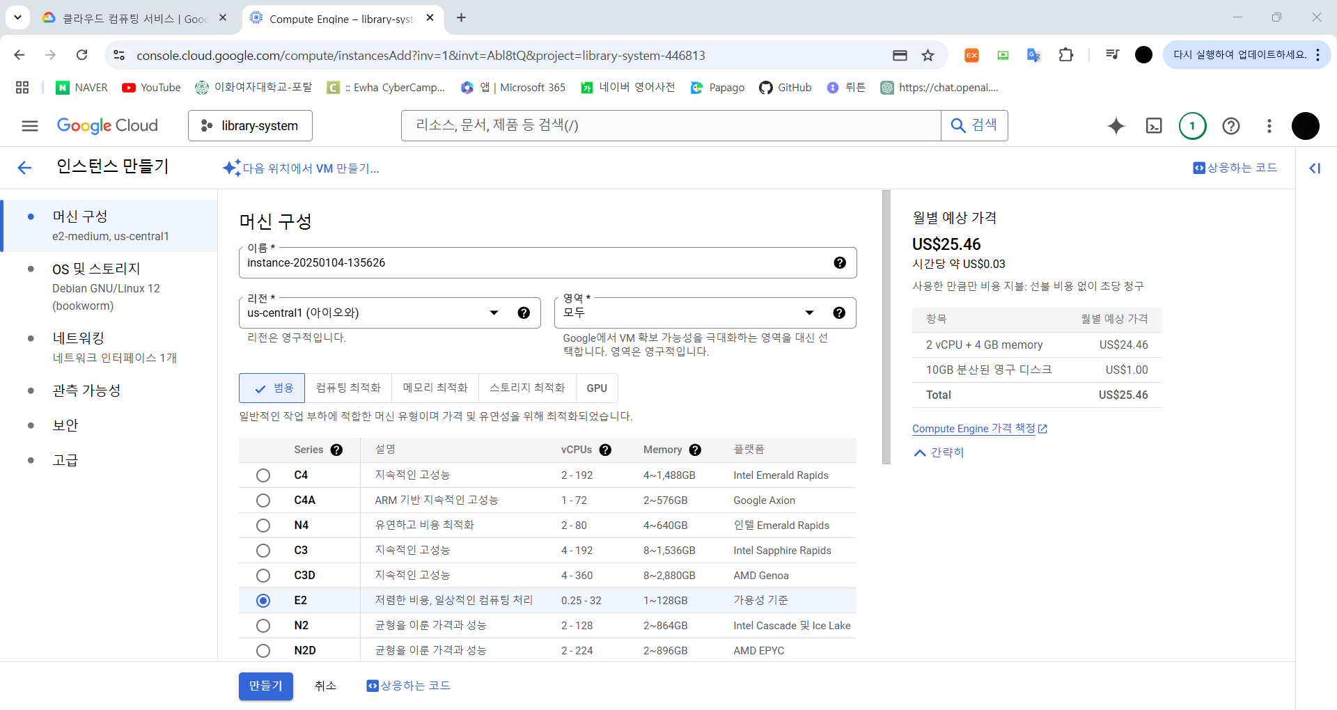
Task: Open the library-system project selector
Action: pos(250,126)
